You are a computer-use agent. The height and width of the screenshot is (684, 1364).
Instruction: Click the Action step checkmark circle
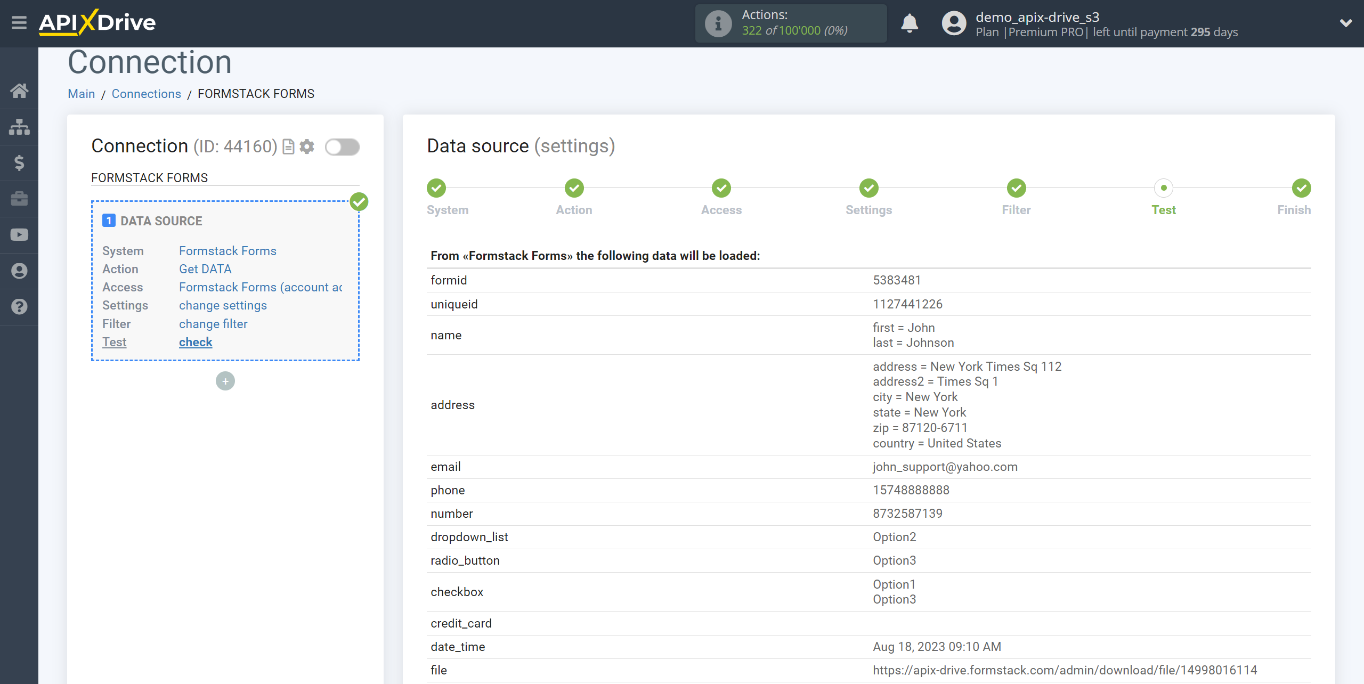click(x=574, y=188)
